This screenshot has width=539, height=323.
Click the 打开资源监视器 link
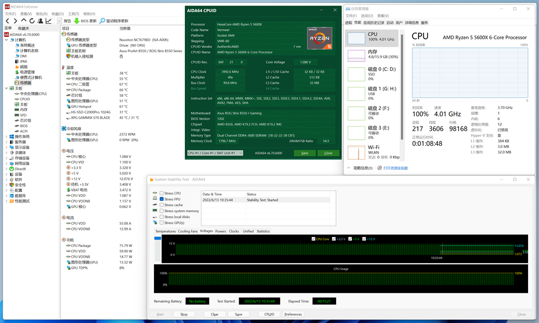pyautogui.click(x=395, y=168)
